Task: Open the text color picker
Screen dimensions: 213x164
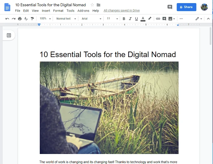Action: coord(143,19)
